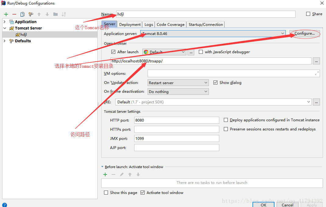
Task: Expand the Defaults tree node
Action: (x=5, y=41)
